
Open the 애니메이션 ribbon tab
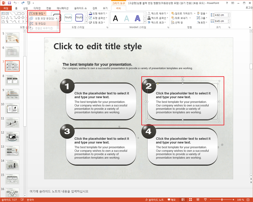tap(63, 8)
